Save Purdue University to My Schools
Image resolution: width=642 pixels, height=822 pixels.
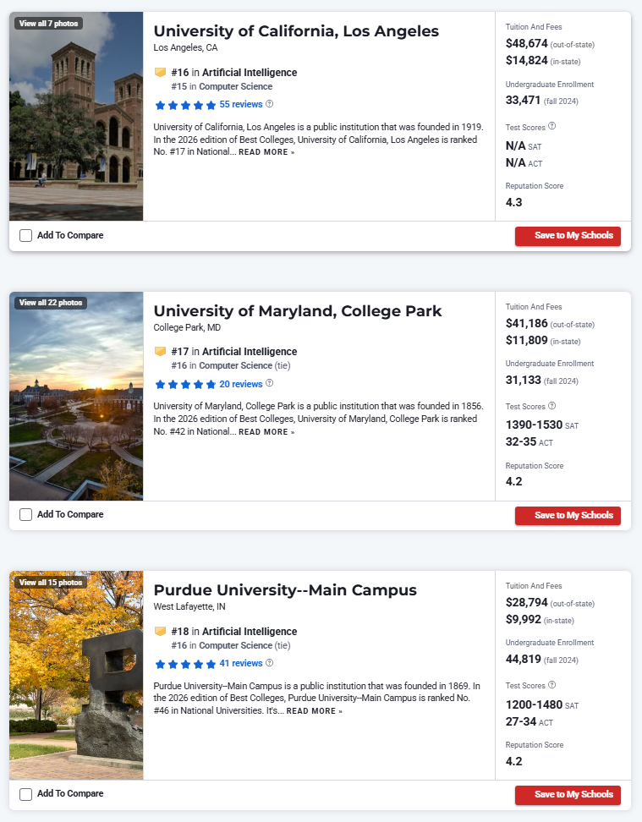tap(568, 795)
